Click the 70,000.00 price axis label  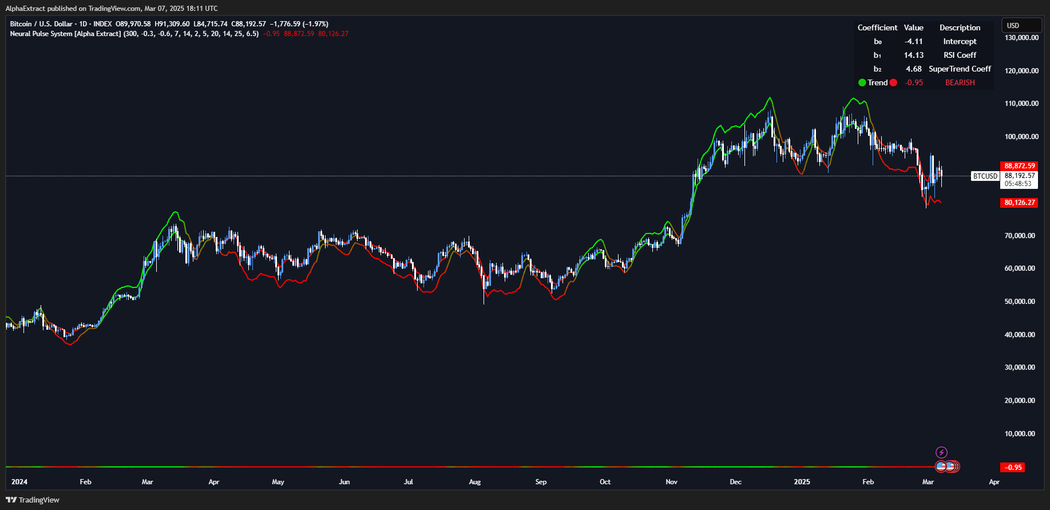pyautogui.click(x=1020, y=236)
